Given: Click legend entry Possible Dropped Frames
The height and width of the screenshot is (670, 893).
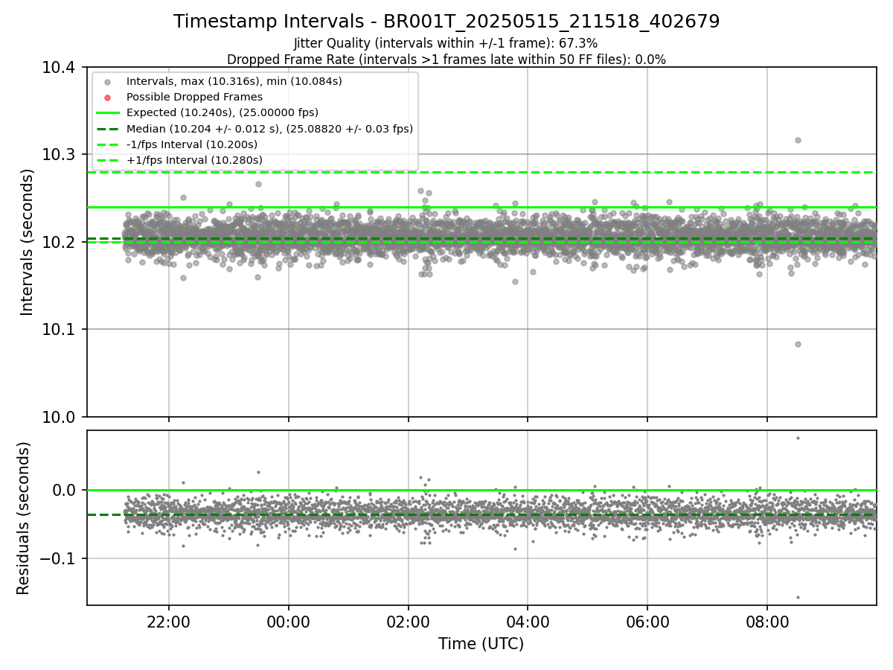Looking at the screenshot, I should point(194,97).
